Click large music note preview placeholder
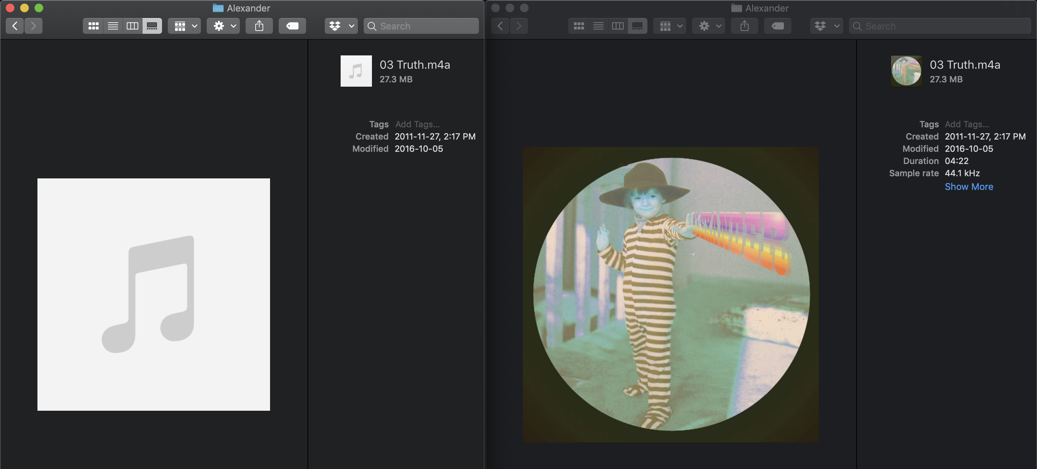The image size is (1037, 469). (x=153, y=295)
